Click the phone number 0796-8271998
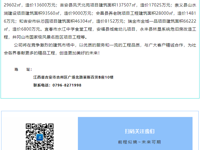 [x=67, y=85]
